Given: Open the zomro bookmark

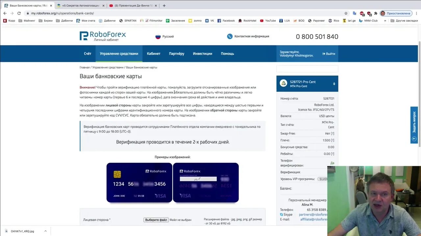Looking at the screenshot, I should [195, 21].
